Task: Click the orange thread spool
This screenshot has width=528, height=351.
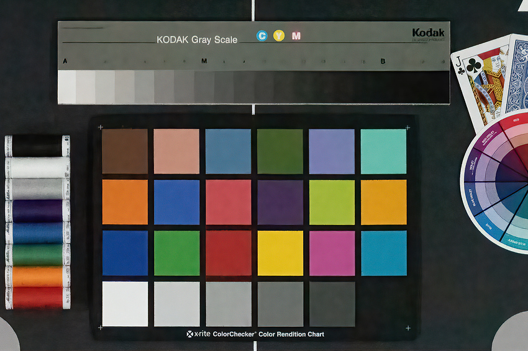Action: point(37,276)
